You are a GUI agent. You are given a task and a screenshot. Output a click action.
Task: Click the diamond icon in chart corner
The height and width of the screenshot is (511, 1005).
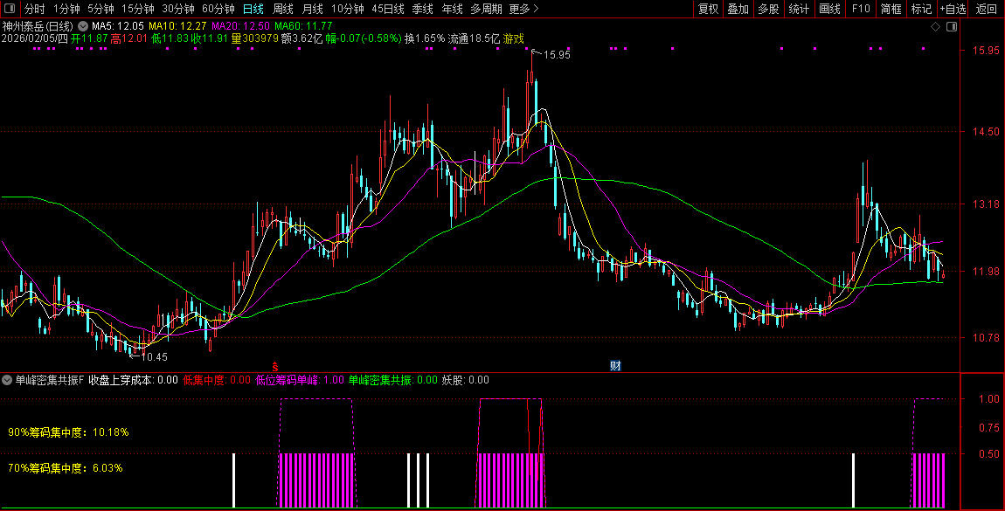(x=935, y=27)
